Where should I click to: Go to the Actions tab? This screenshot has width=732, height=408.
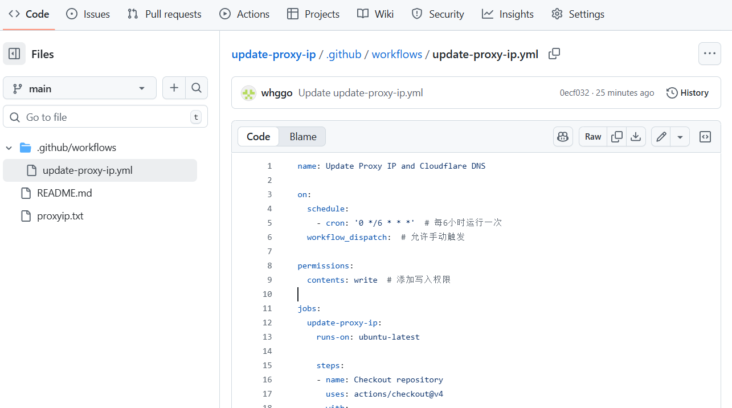point(244,14)
